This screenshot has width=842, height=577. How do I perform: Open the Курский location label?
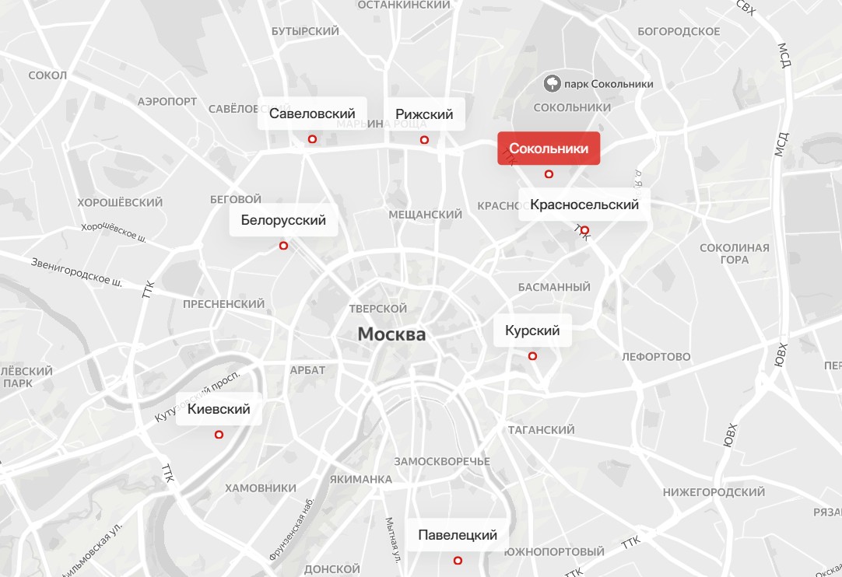532,330
